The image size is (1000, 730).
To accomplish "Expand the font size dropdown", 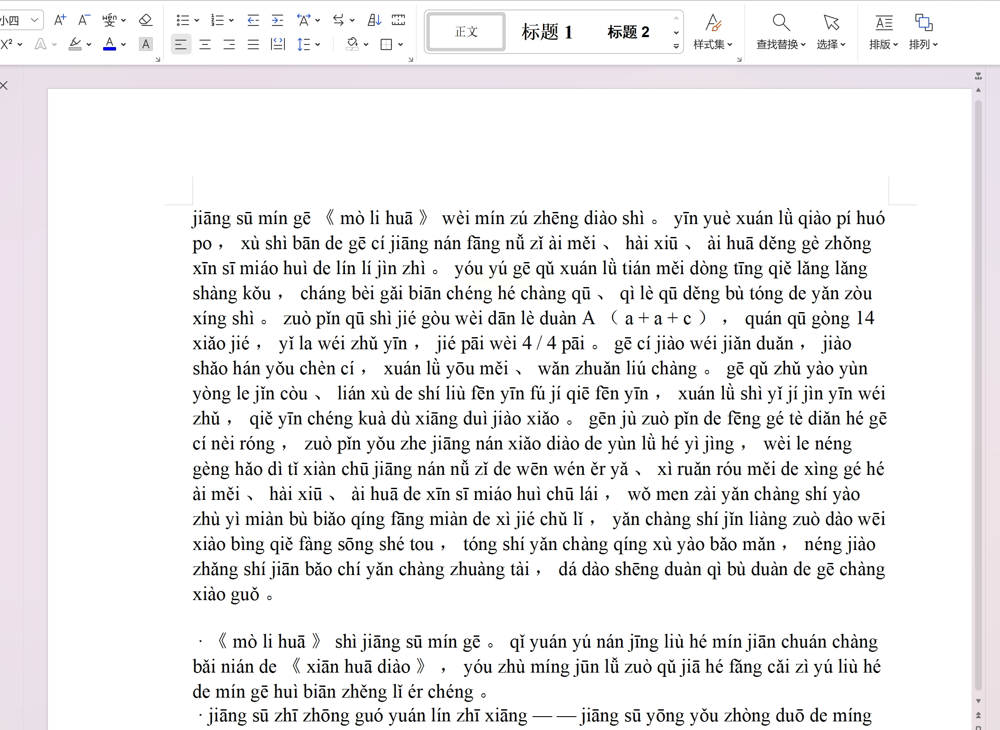I will pyautogui.click(x=35, y=20).
